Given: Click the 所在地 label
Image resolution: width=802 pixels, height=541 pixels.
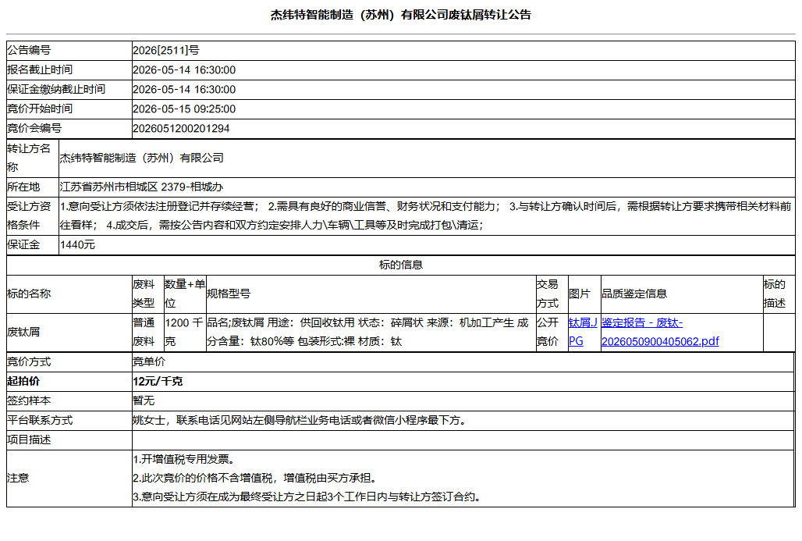Looking at the screenshot, I should point(23,187).
